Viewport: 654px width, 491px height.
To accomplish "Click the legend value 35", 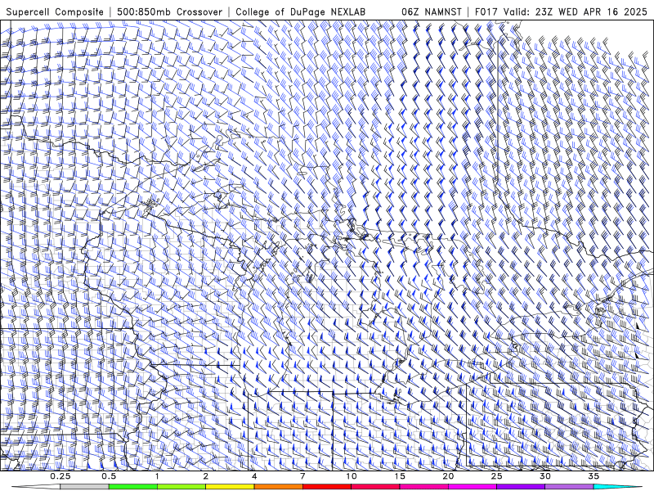I will pos(594,476).
